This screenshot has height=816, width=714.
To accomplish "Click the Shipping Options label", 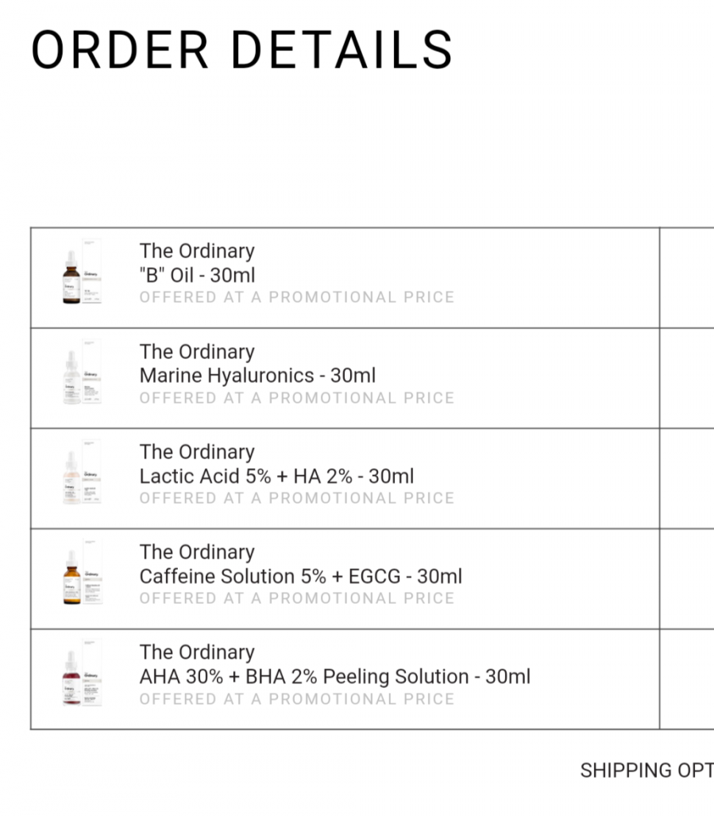I will [646, 770].
